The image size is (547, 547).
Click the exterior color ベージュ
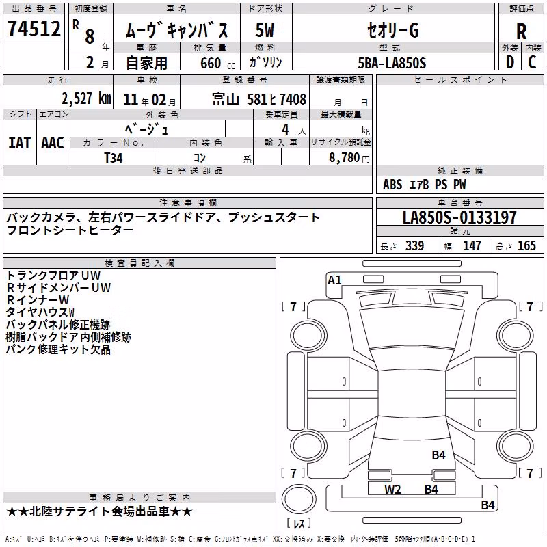pyautogui.click(x=147, y=129)
